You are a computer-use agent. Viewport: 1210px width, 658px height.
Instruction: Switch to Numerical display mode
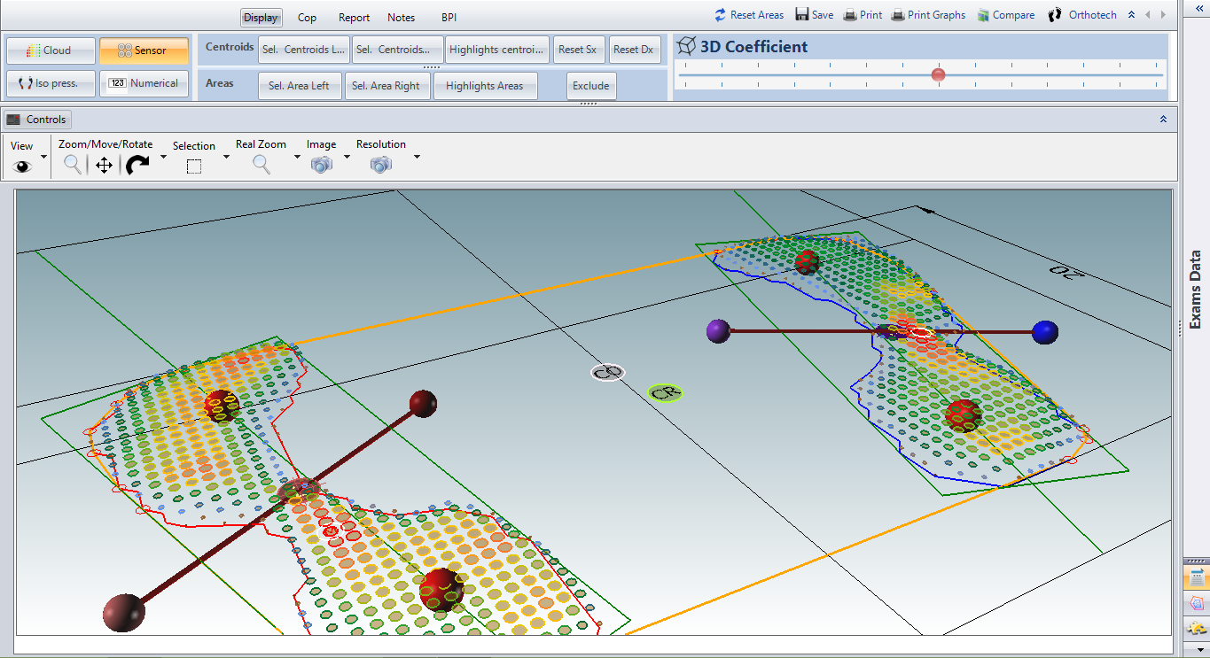(144, 83)
